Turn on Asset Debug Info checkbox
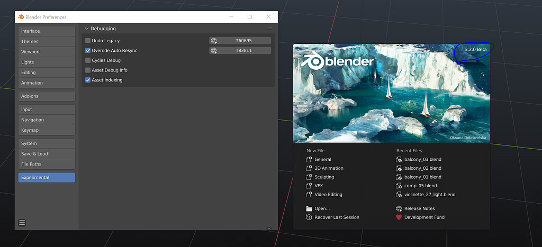The height and width of the screenshot is (247, 542). [x=88, y=70]
